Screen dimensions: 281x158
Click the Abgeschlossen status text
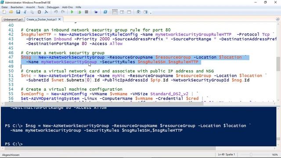pos(11,155)
